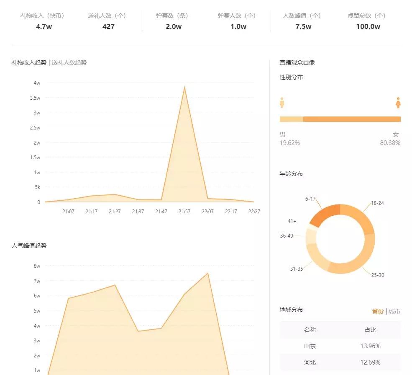Click the female portion of gender bar
The height and width of the screenshot is (375, 412).
(x=352, y=119)
